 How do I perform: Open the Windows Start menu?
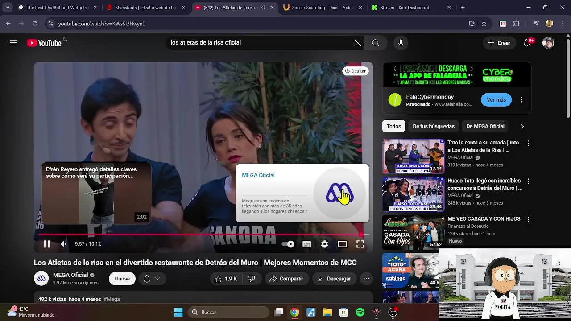178,312
